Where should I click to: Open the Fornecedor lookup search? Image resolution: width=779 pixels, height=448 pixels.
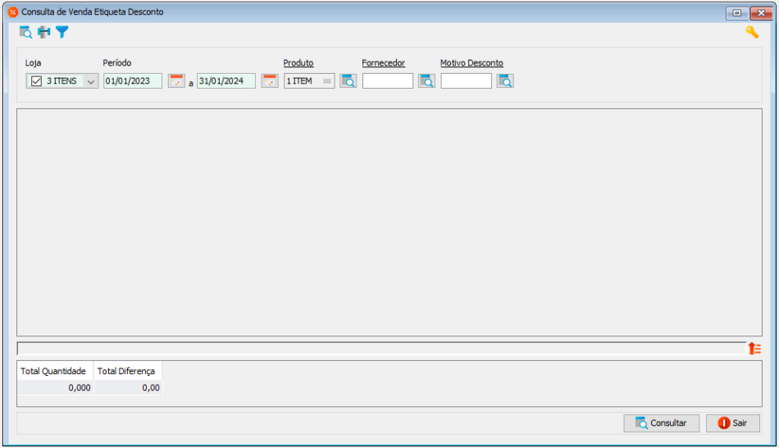(426, 81)
